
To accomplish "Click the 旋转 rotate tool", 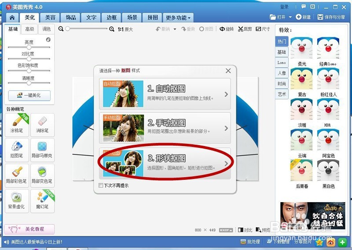I will coord(227,29).
